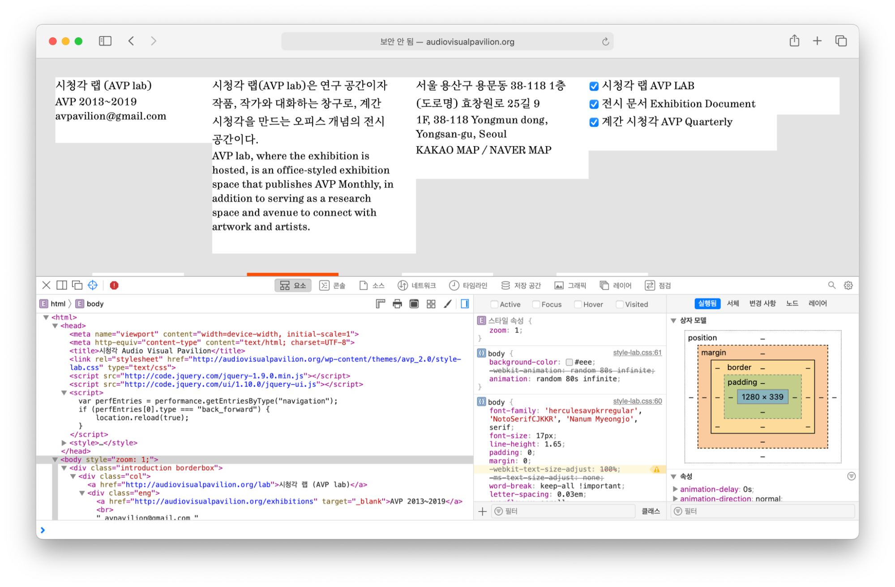Enable the Focus pseudo-class checkbox
895x587 pixels.
(x=535, y=304)
